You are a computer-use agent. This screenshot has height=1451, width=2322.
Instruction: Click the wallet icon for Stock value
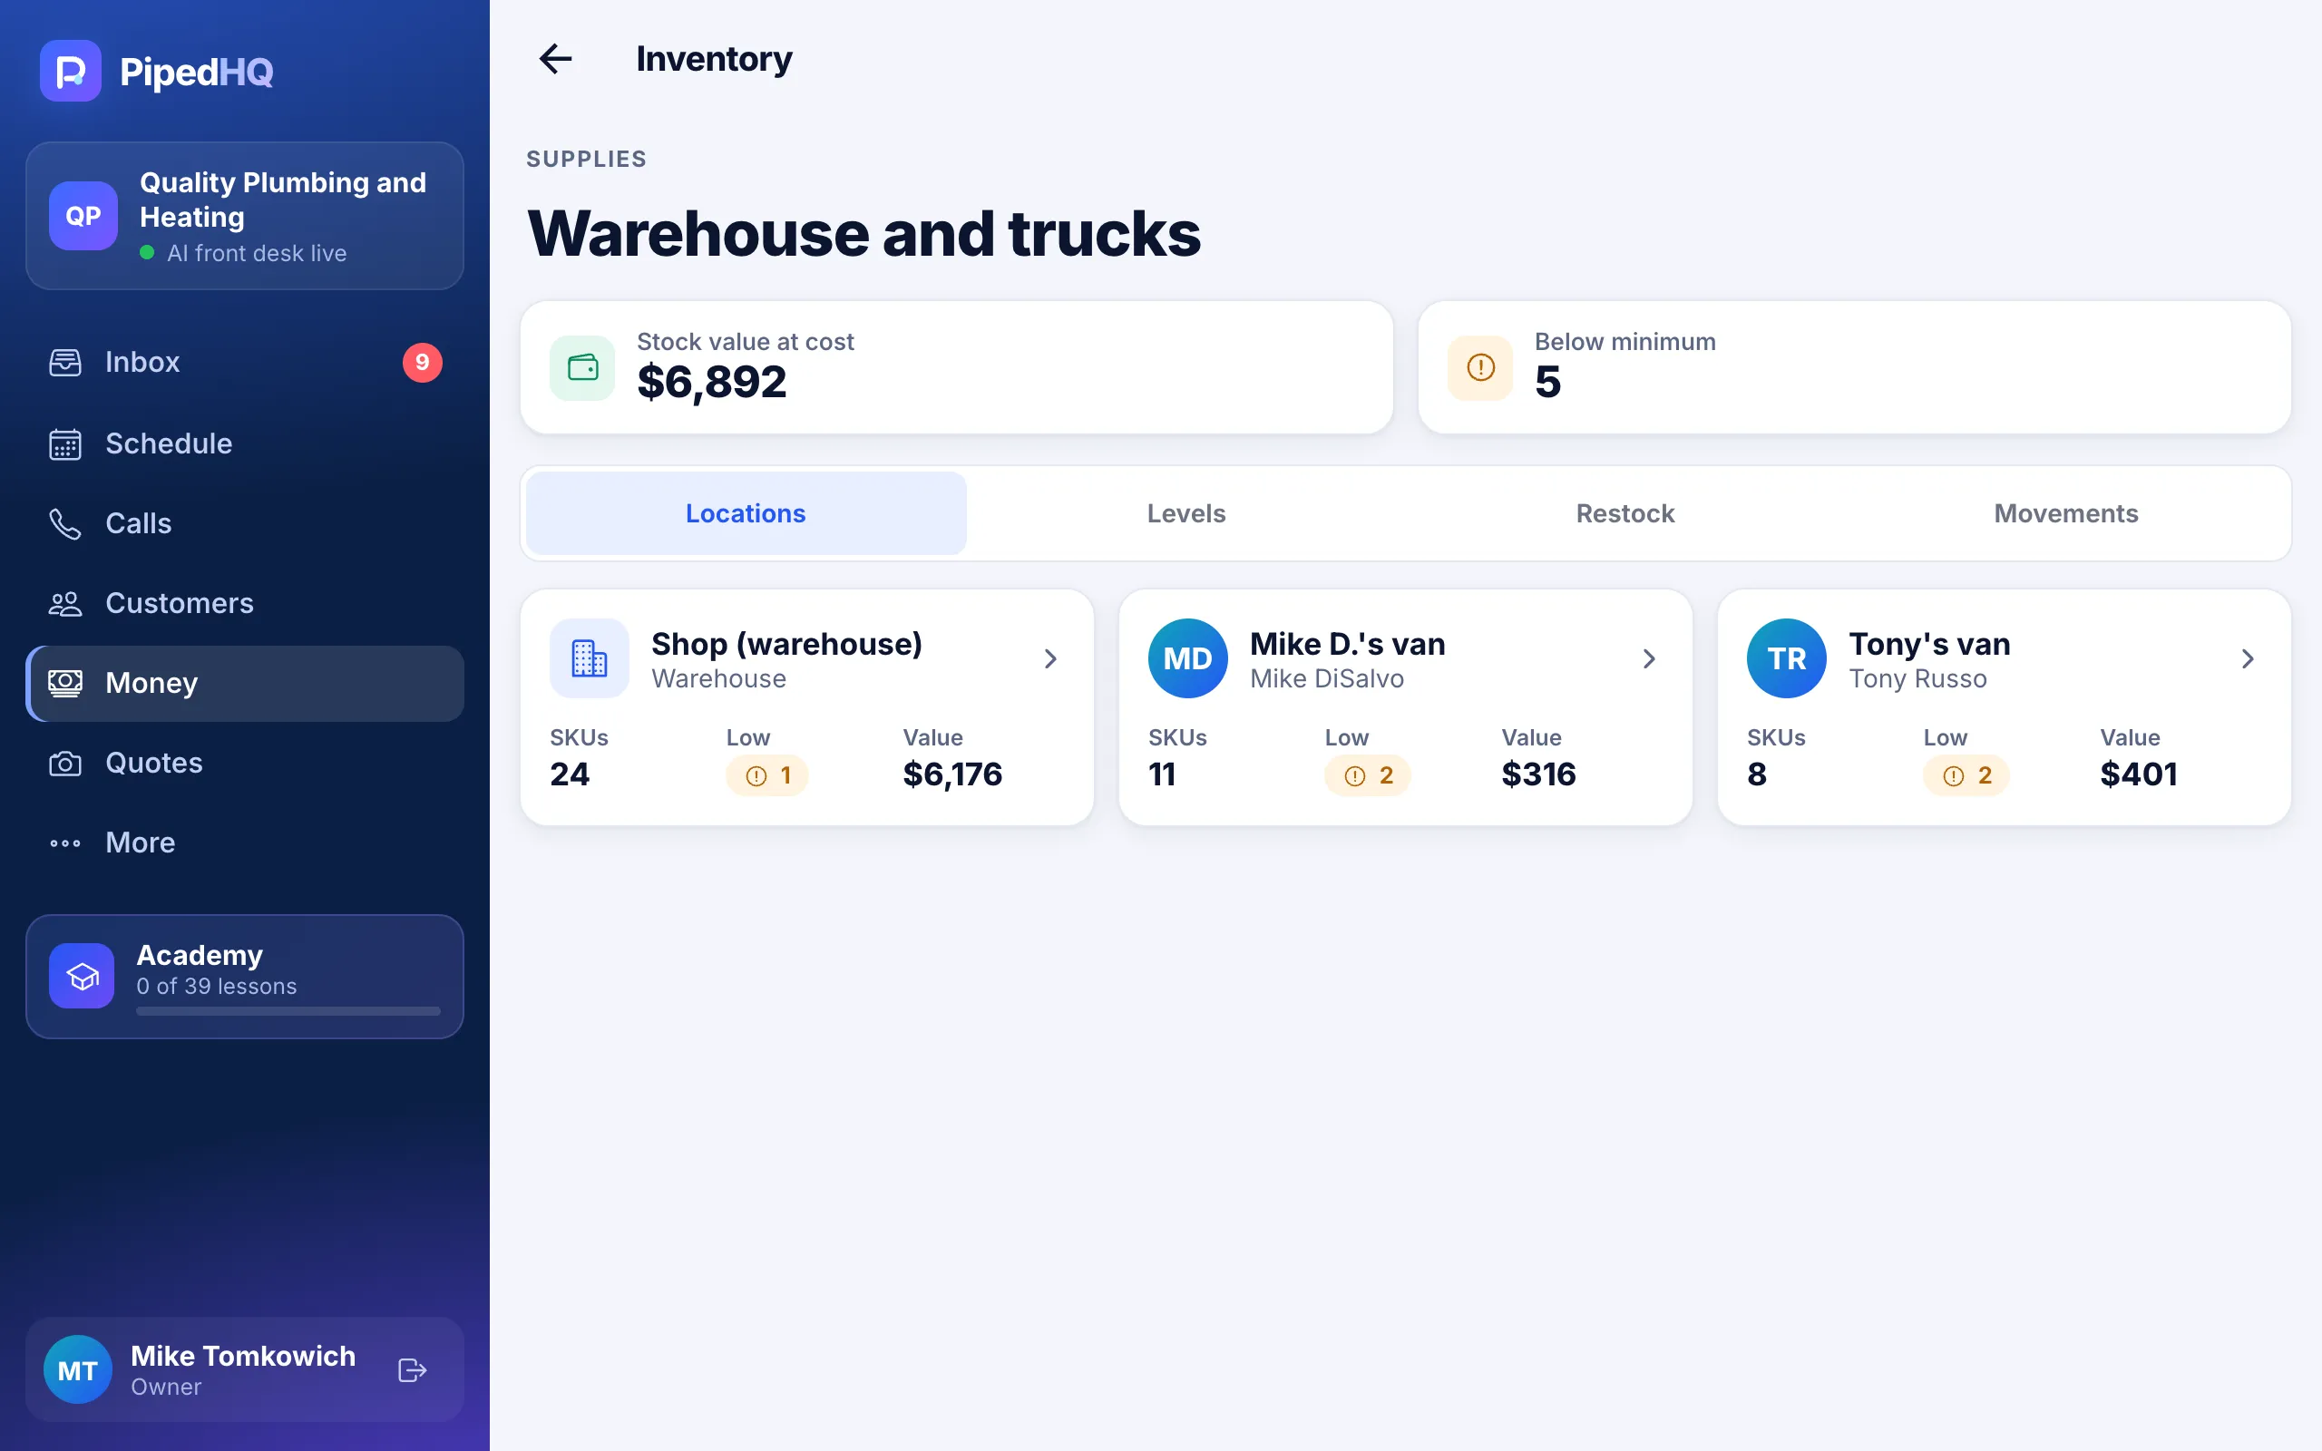point(582,367)
